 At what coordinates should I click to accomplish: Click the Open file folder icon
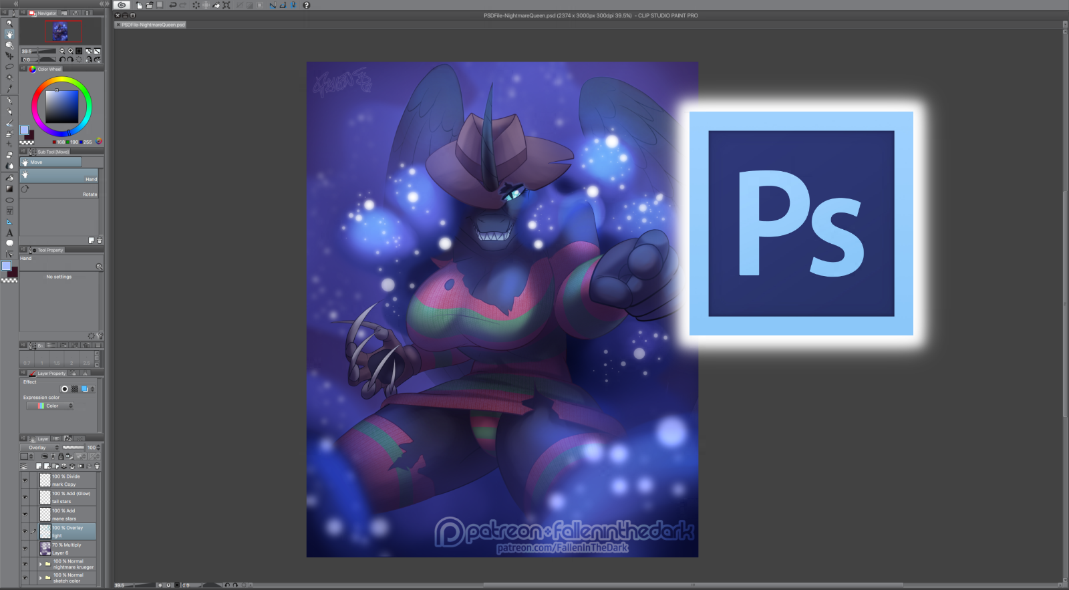click(x=149, y=5)
